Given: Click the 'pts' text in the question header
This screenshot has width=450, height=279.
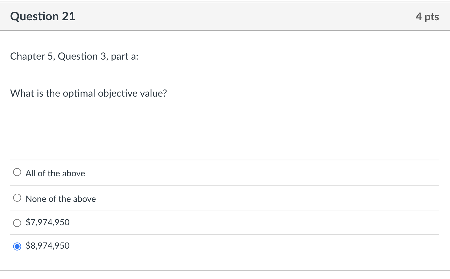Looking at the screenshot, I should 432,17.
